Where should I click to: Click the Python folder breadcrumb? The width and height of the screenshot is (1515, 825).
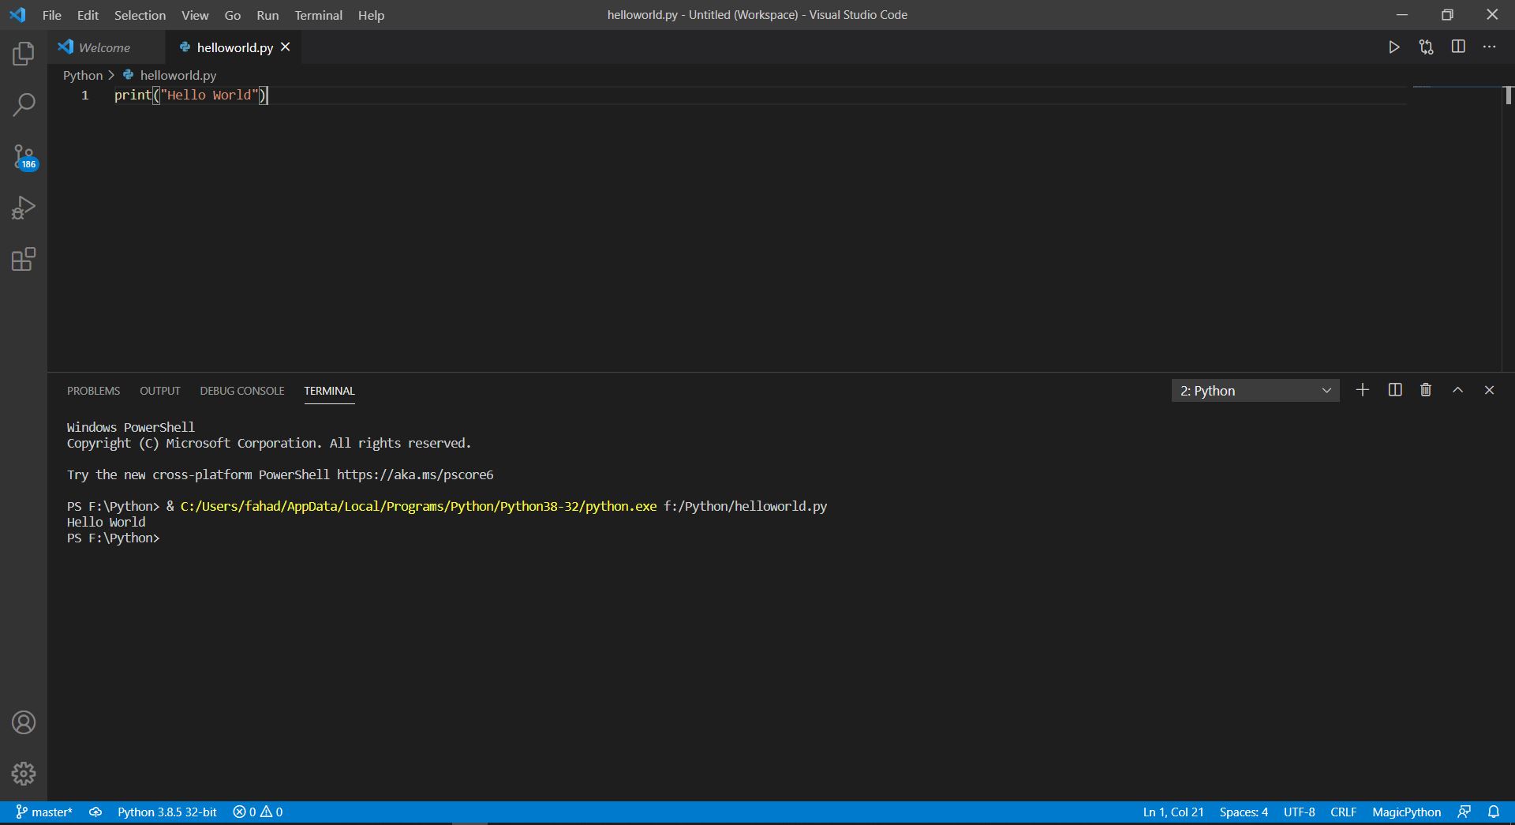click(83, 75)
